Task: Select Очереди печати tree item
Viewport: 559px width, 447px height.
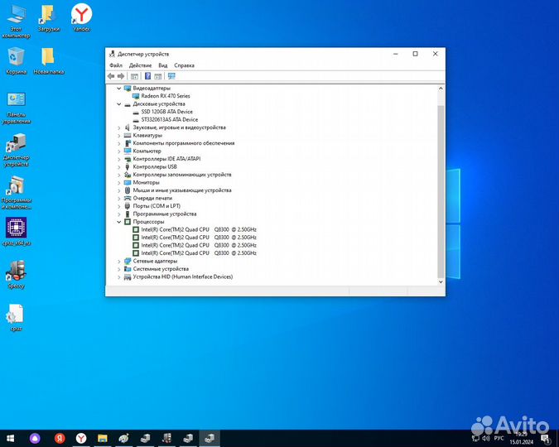Action: [x=152, y=198]
